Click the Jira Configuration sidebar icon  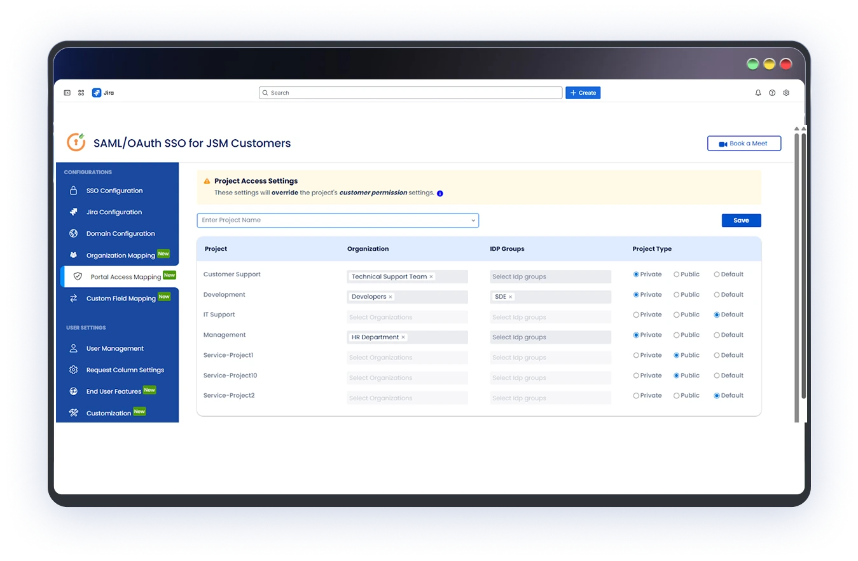[74, 212]
